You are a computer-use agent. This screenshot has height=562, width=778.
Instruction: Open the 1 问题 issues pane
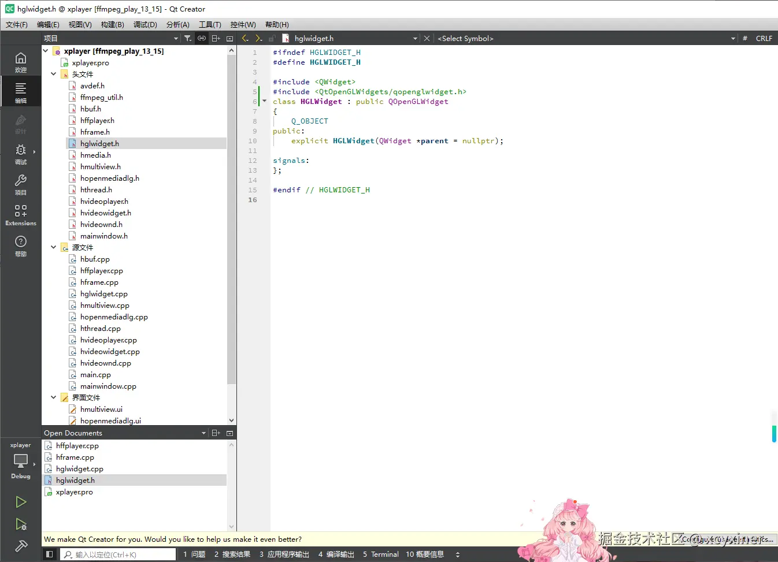coord(194,554)
